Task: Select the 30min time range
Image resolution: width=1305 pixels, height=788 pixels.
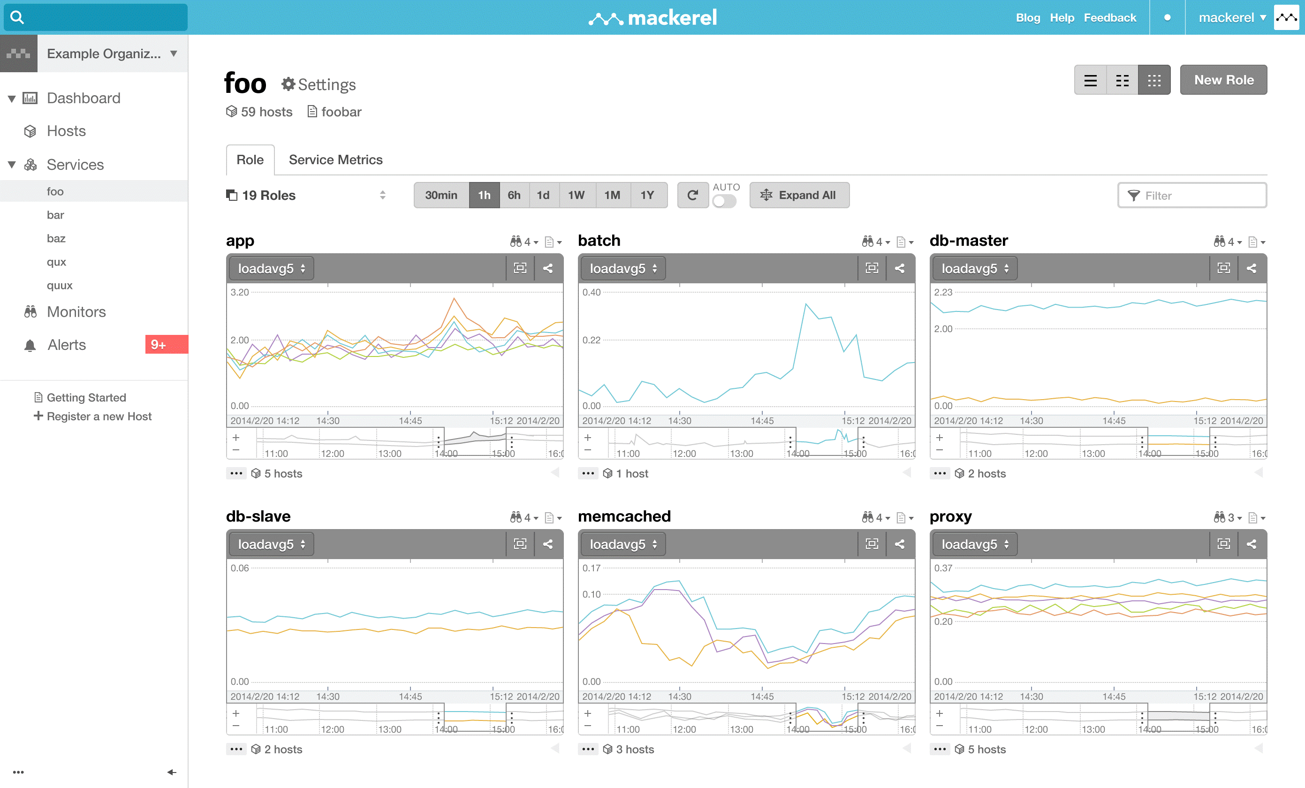Action: 441,195
